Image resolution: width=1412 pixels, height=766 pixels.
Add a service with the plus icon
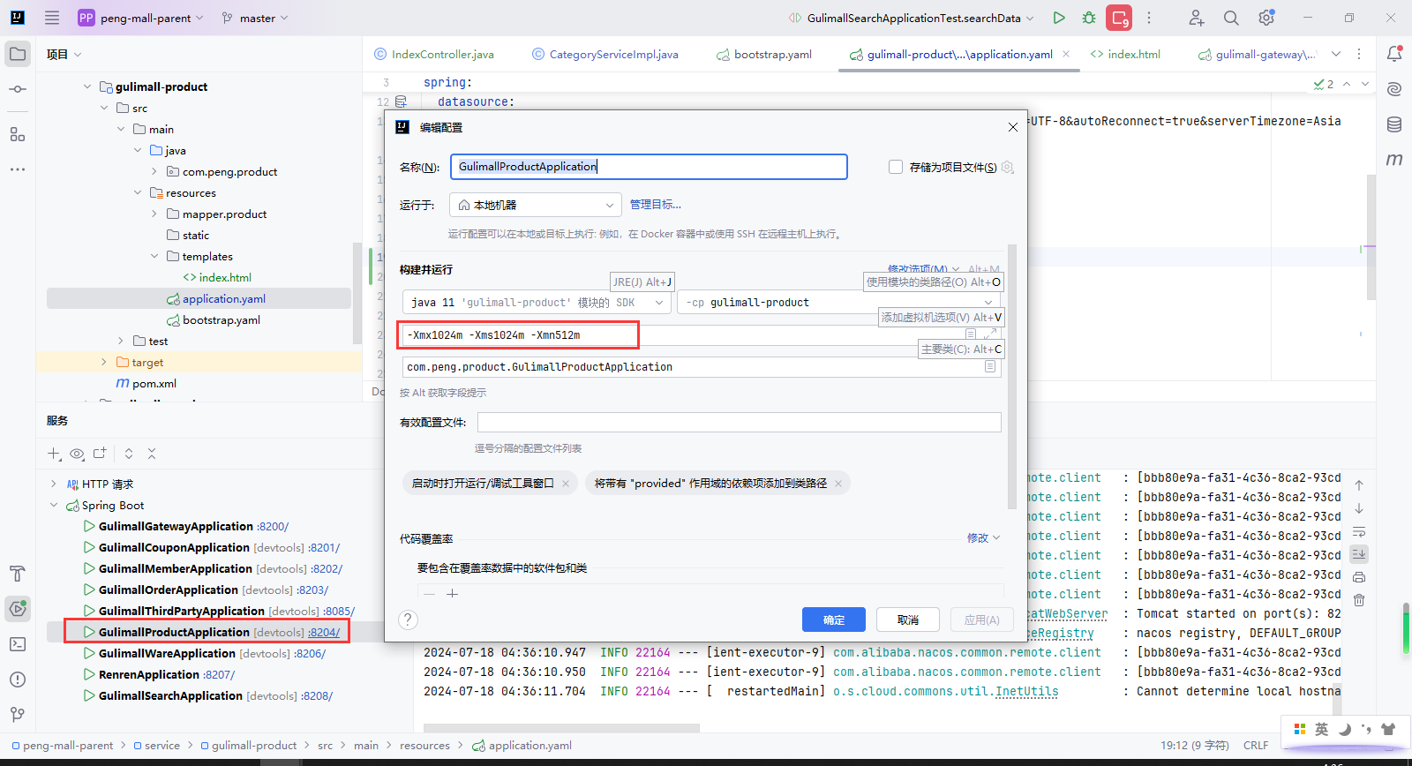[54, 454]
